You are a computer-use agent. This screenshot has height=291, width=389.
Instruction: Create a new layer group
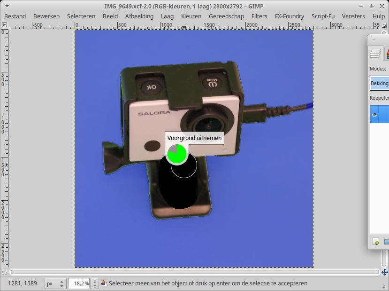(387, 241)
